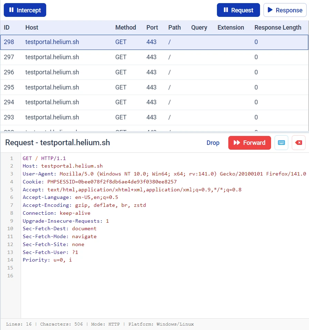The height and width of the screenshot is (330, 309).
Task: Sort by Response Length column header
Action: (x=278, y=28)
